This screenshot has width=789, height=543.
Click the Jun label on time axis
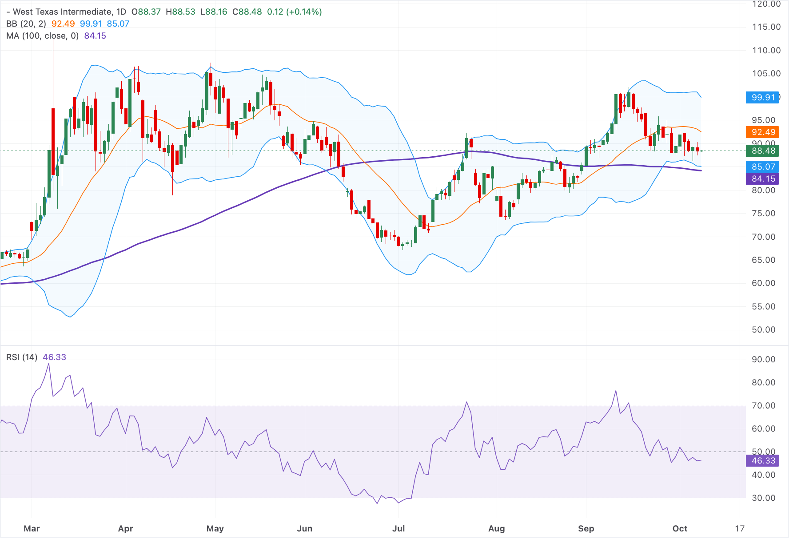tap(305, 529)
